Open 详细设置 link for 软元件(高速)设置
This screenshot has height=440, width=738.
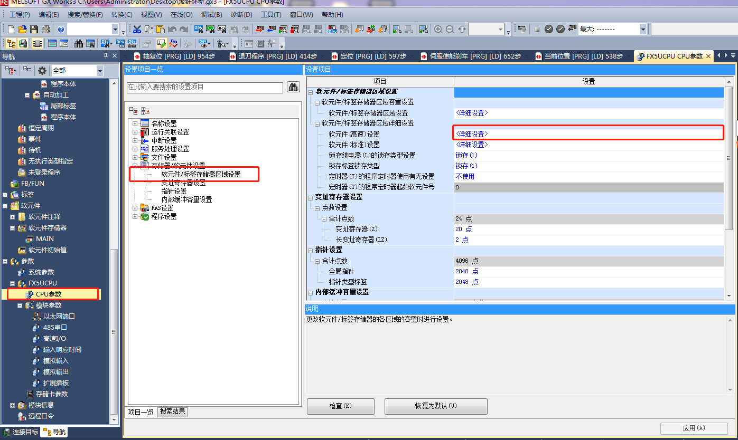tap(472, 134)
